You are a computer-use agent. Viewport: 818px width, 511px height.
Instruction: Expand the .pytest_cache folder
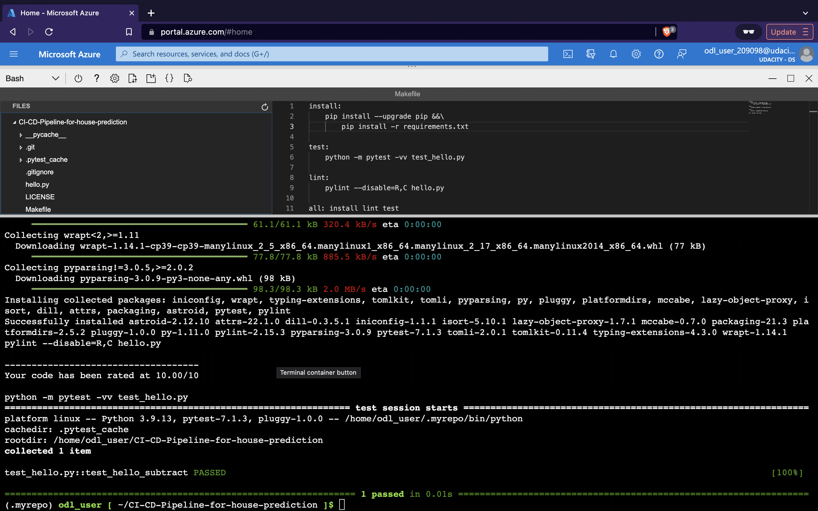21,160
